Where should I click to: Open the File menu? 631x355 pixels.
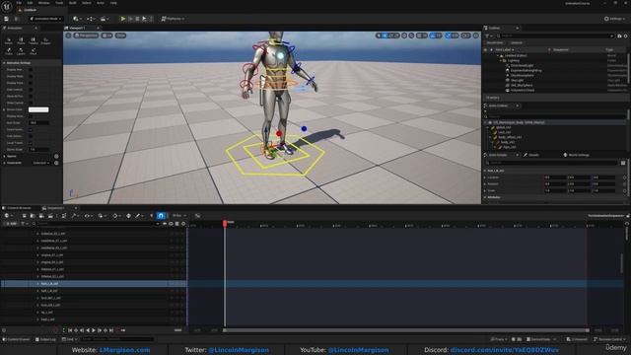click(x=19, y=3)
